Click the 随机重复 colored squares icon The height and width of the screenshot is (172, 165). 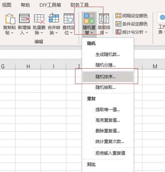click(89, 18)
